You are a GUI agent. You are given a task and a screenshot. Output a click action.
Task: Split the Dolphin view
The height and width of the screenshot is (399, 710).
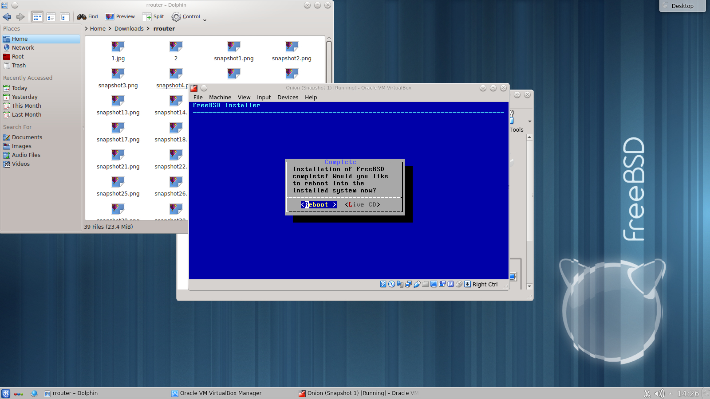coord(153,17)
